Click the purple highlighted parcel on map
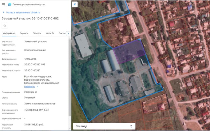This screenshot has width=210, height=131. click(x=129, y=52)
